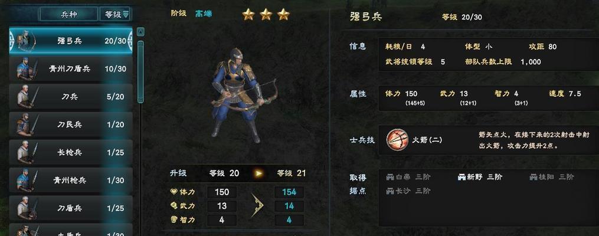Click the orange level-up arrow between levels
599x236 pixels.
pyautogui.click(x=259, y=173)
